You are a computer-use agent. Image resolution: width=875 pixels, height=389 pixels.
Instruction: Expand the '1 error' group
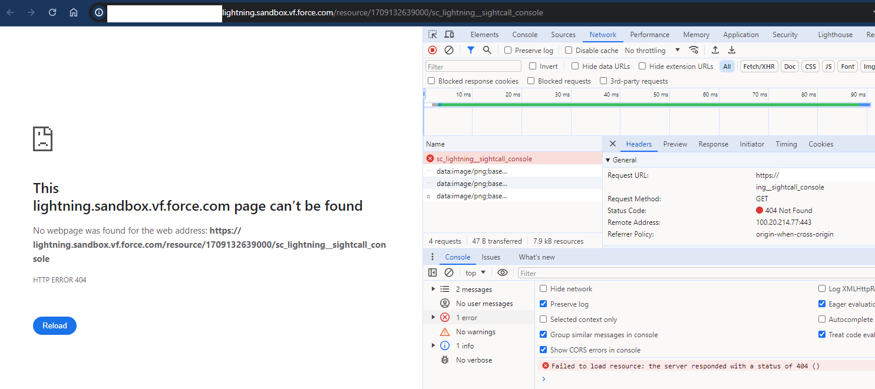[x=434, y=317]
